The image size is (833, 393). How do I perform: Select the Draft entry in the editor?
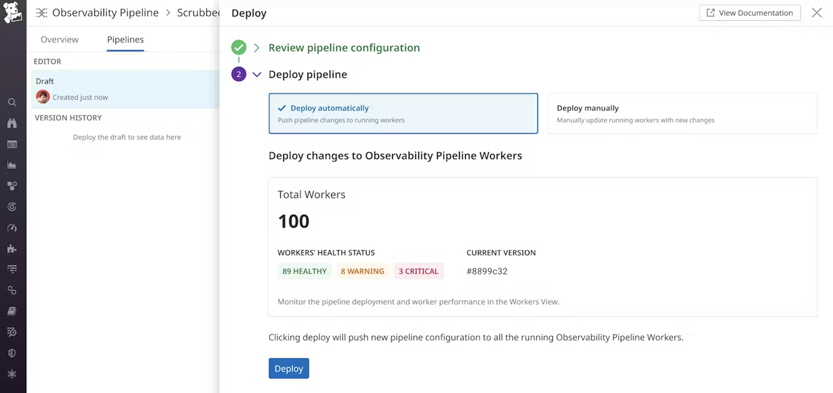click(126, 89)
